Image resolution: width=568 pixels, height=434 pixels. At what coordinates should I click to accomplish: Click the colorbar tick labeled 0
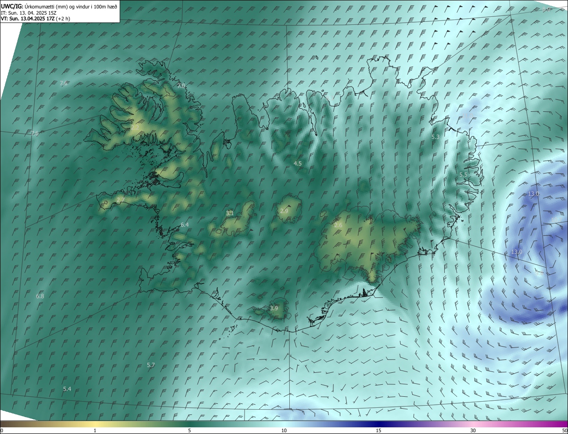[x=2, y=430]
